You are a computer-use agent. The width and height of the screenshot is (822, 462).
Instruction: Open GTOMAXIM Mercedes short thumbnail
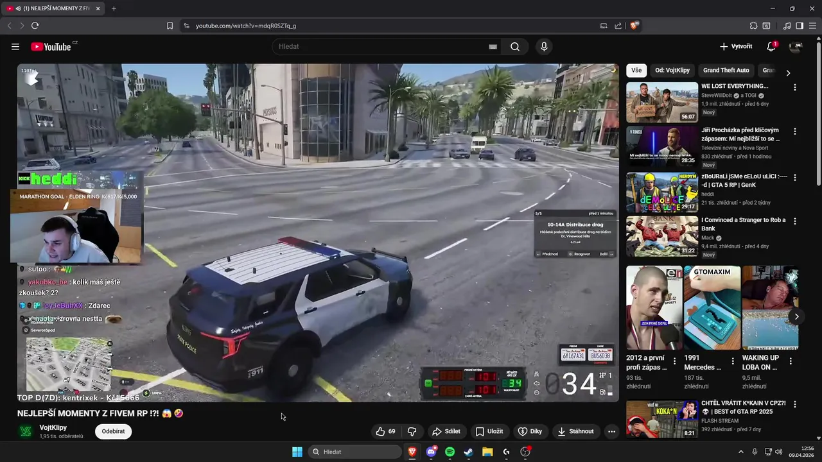coord(712,307)
